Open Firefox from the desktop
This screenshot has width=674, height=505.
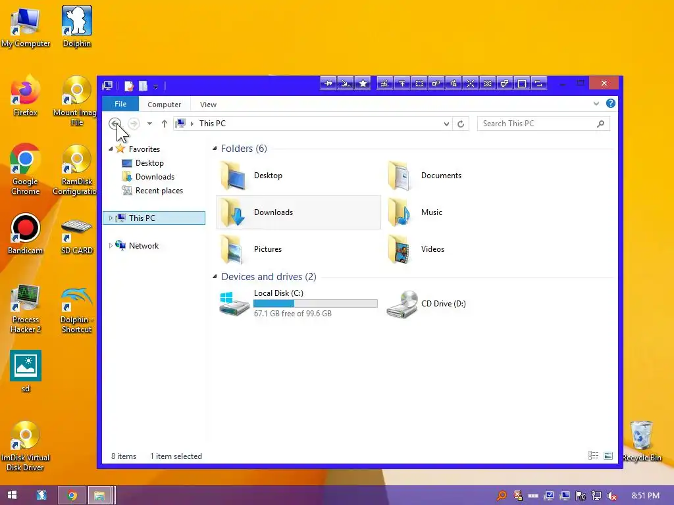click(26, 95)
